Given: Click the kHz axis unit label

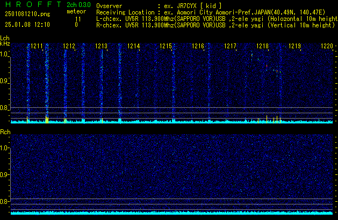Looking at the screenshot, I should point(5,43).
